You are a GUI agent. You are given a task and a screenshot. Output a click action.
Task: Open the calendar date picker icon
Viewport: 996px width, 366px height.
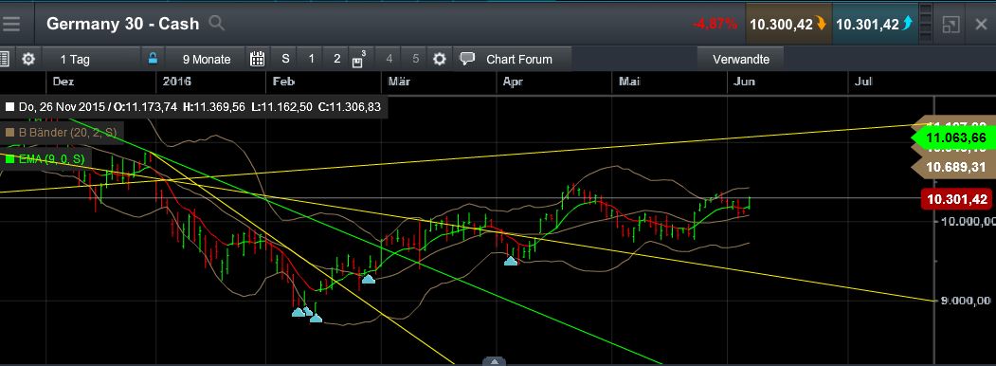[x=257, y=59]
